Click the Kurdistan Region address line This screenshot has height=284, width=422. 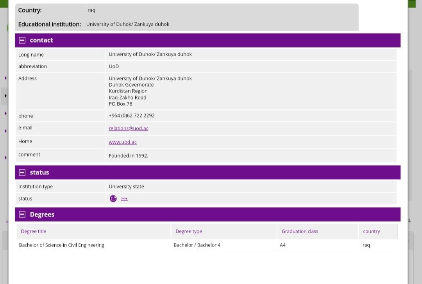click(128, 91)
